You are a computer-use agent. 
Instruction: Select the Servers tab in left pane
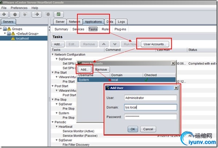[x=8, y=22]
